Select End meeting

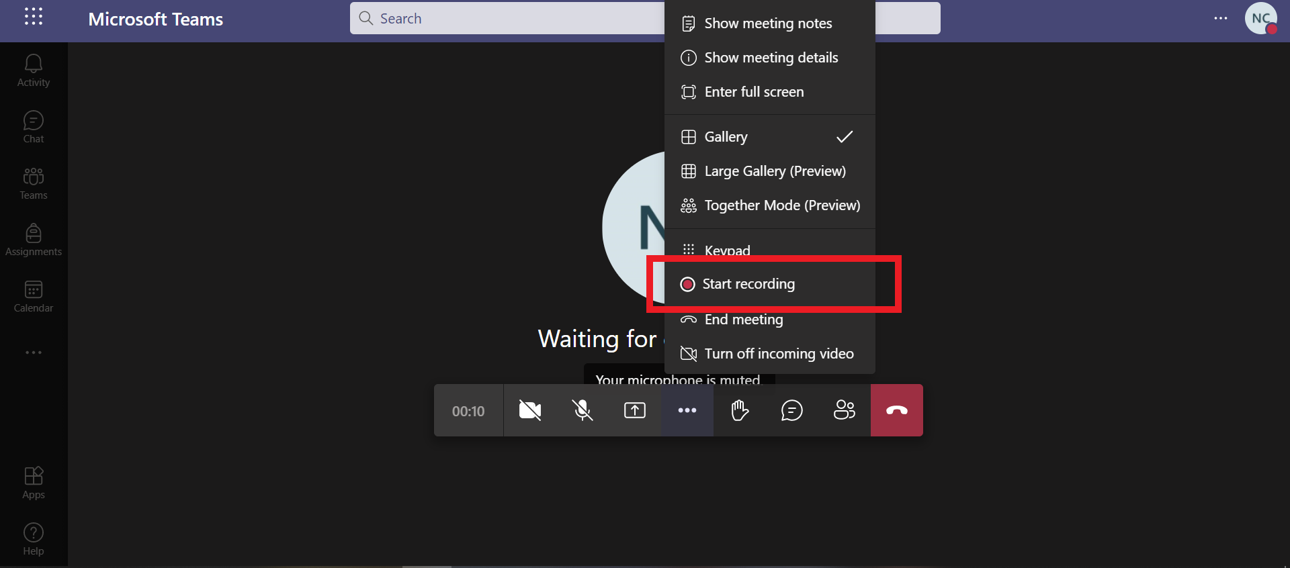(770, 320)
